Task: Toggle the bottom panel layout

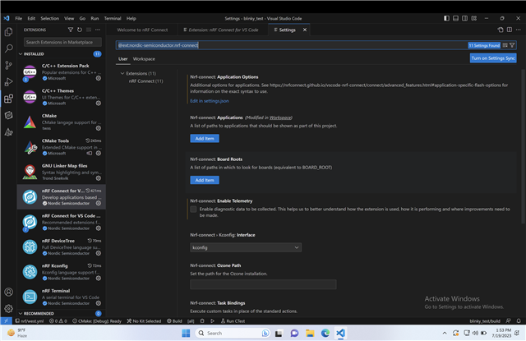Action: click(x=455, y=18)
